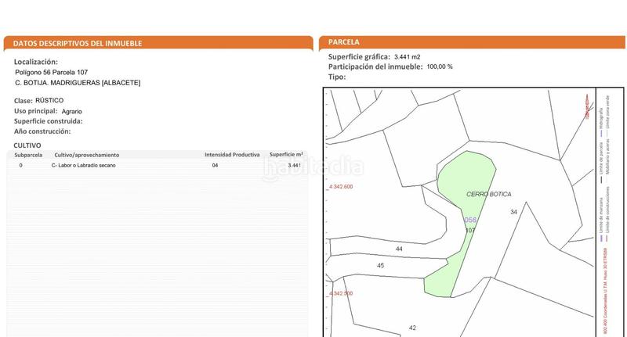This screenshot has width=627, height=337.
Task: Click the 4.342.600 coordinate marker
Action: pyautogui.click(x=340, y=187)
